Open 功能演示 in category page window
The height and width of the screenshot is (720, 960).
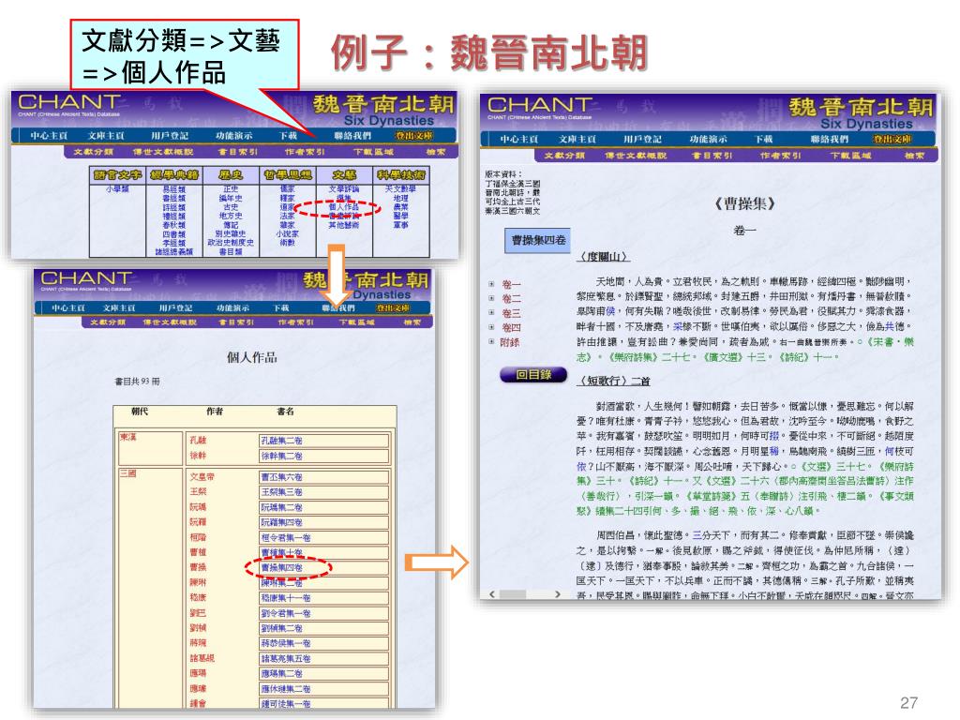coord(233,135)
